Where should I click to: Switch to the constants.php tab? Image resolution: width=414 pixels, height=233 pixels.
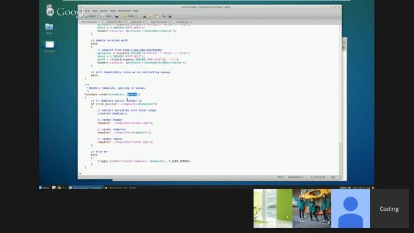point(114,22)
